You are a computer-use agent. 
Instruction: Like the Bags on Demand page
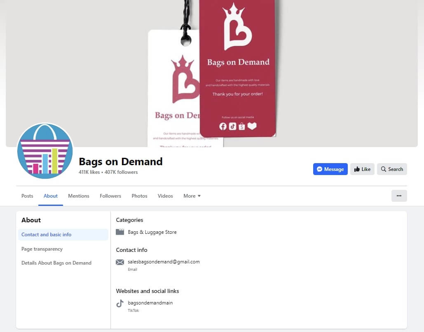pyautogui.click(x=362, y=169)
